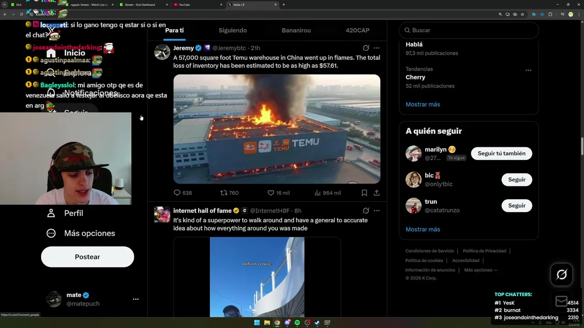Open Más opciones in sidebar

click(x=81, y=233)
